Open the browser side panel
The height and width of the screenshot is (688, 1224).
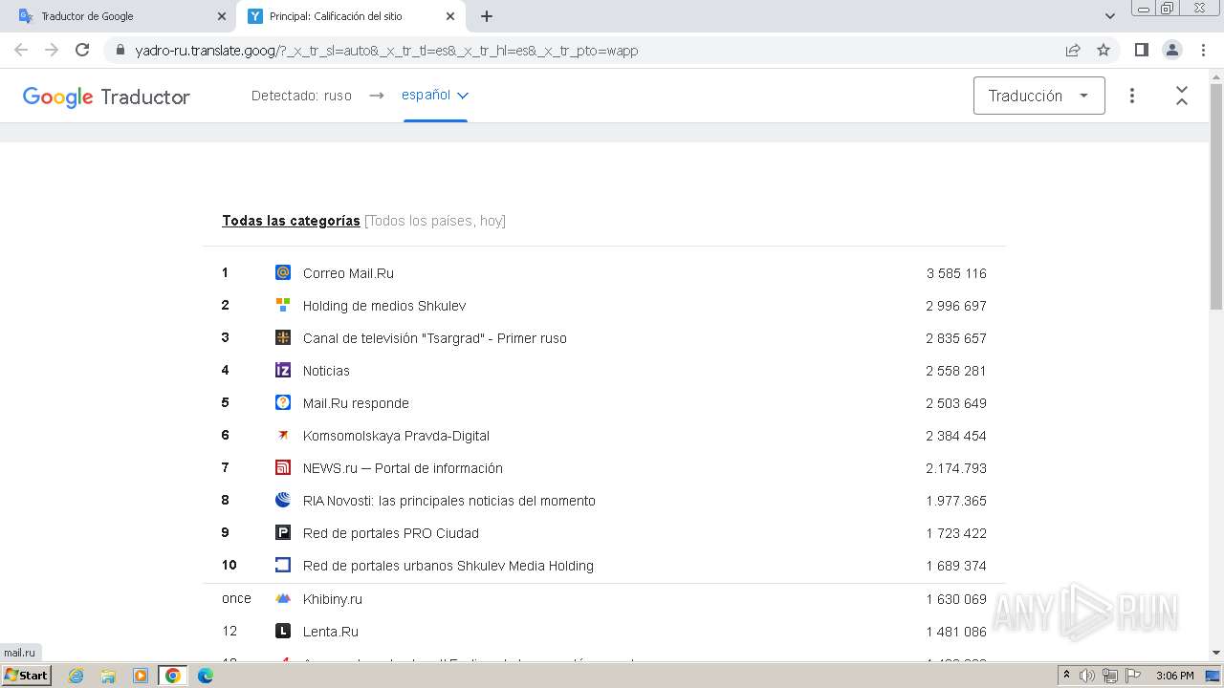point(1141,50)
